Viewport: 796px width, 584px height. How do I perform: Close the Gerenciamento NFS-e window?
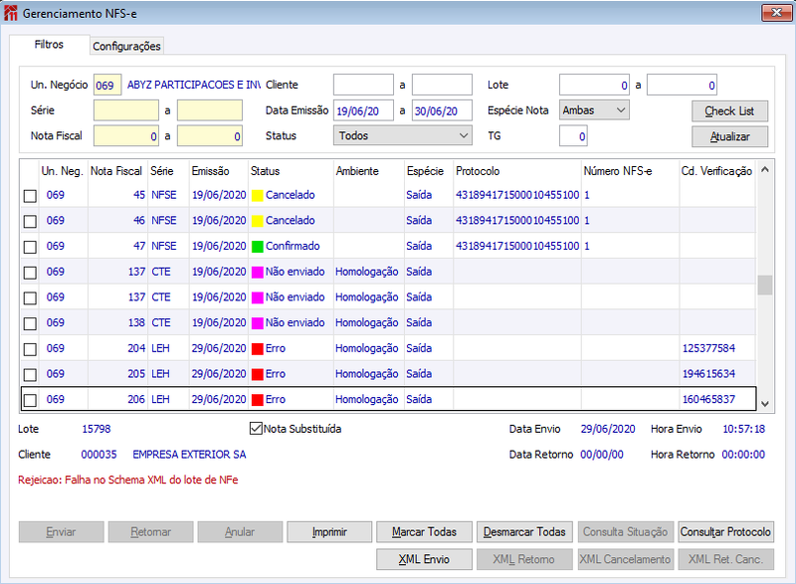pyautogui.click(x=777, y=13)
